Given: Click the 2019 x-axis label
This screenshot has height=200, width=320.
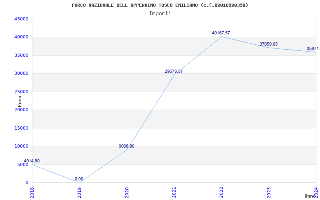Looking at the screenshot, I should pos(79,193).
